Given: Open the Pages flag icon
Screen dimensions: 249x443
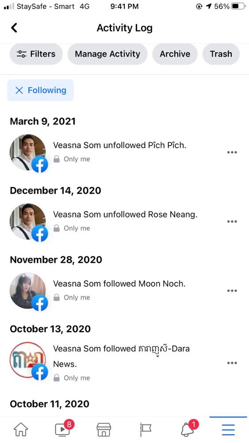Looking at the screenshot, I should 146,430.
